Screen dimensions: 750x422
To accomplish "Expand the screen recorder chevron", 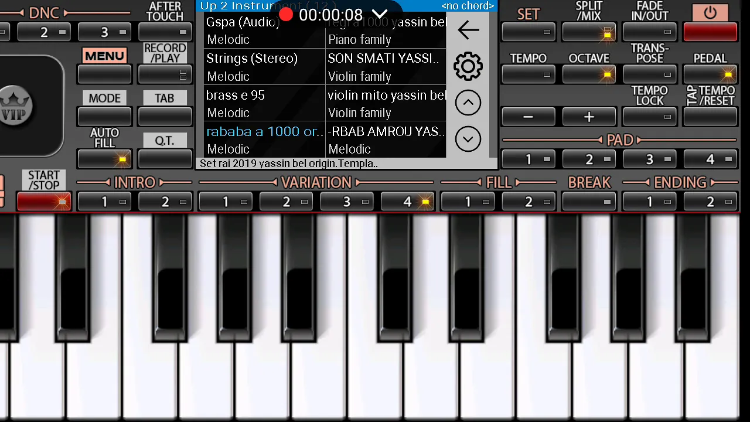I will (x=380, y=14).
